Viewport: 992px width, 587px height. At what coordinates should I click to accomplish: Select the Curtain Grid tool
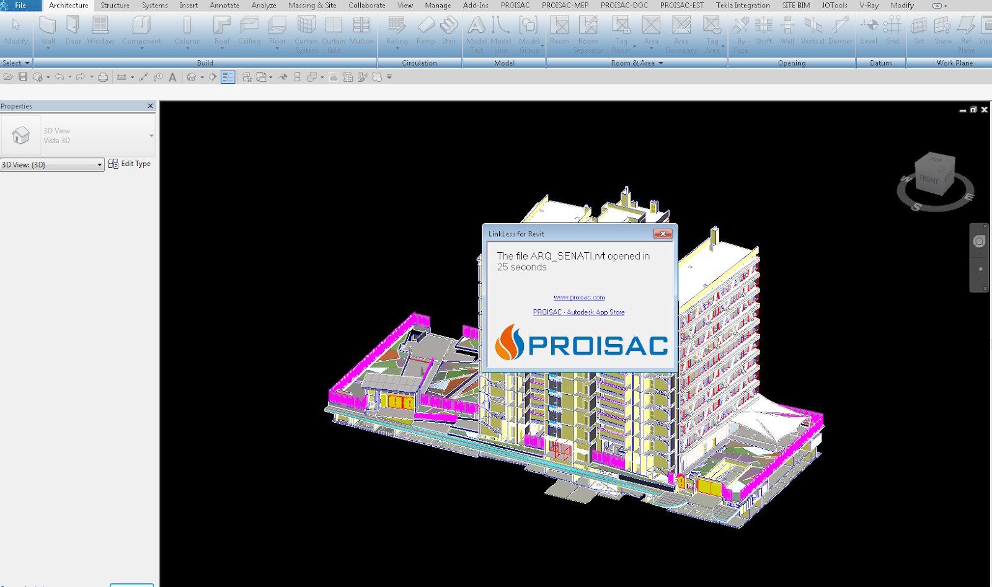click(334, 34)
